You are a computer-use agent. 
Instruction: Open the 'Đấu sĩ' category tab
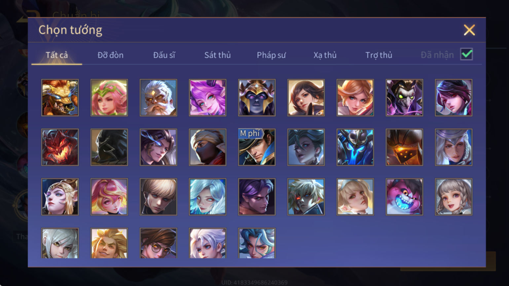pyautogui.click(x=164, y=55)
